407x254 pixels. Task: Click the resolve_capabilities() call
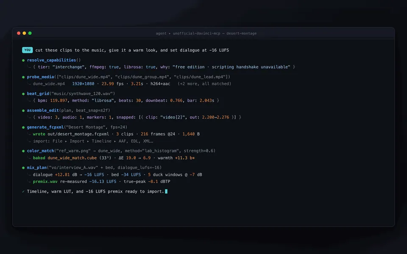point(54,60)
